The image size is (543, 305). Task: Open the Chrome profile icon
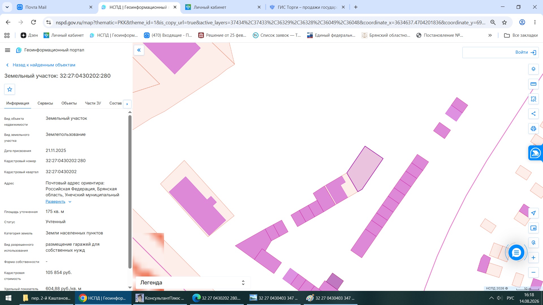522,22
